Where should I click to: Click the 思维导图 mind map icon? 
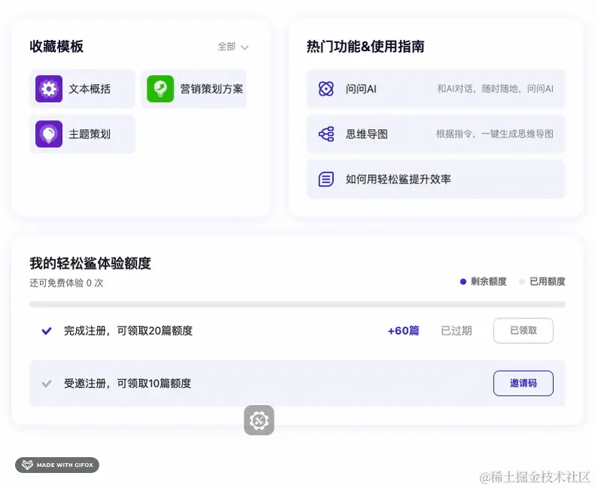(326, 134)
